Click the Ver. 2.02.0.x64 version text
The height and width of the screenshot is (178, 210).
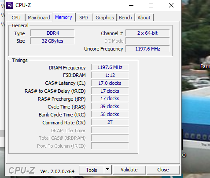point(57,171)
